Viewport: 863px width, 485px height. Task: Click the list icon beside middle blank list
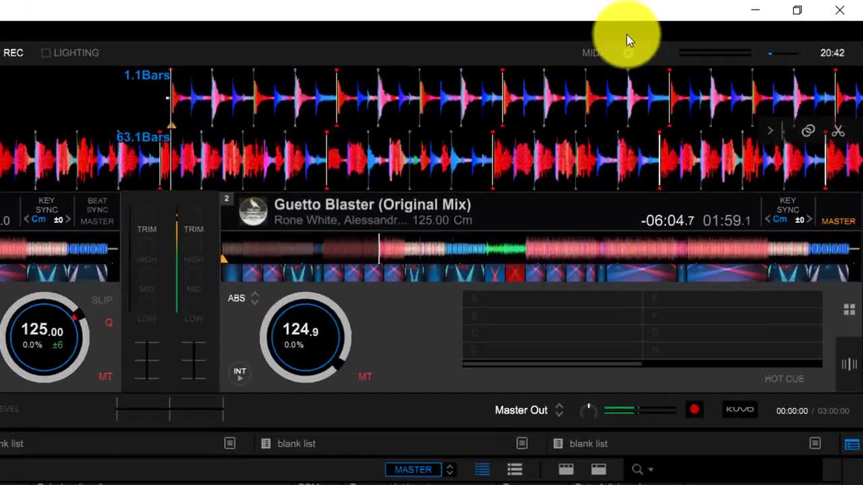266,443
